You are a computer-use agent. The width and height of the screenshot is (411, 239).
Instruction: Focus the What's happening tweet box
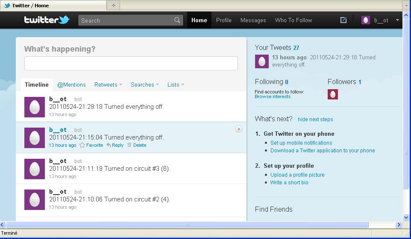tap(131, 63)
